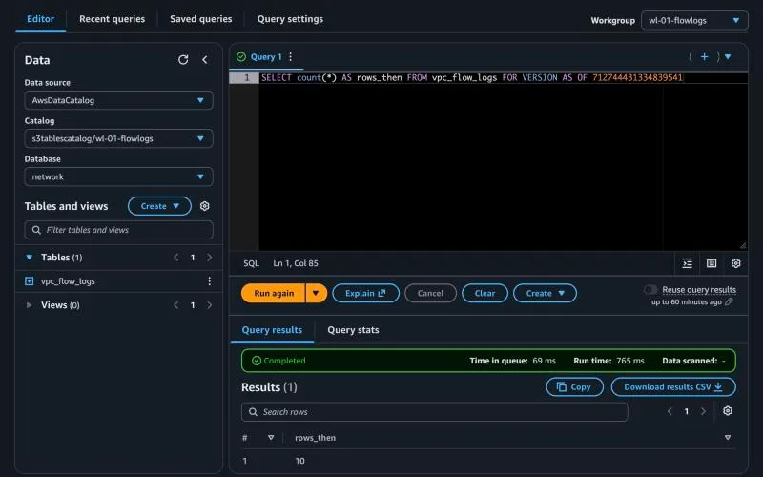The width and height of the screenshot is (763, 477).
Task: Toggle Reuse query results switch
Action: (650, 290)
